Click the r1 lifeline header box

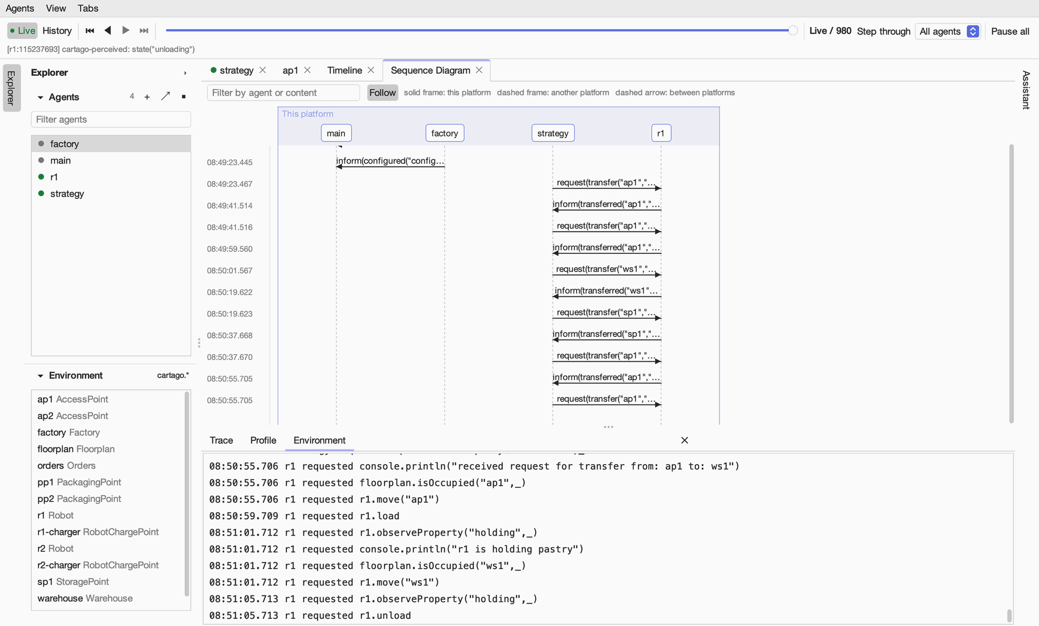661,133
